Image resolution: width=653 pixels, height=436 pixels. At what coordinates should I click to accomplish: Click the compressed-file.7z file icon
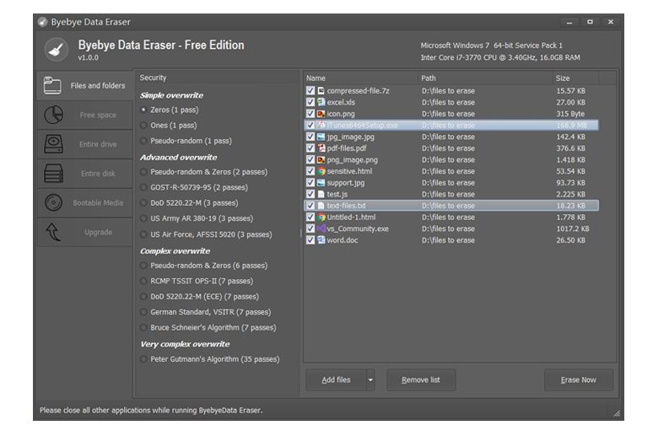tap(321, 91)
